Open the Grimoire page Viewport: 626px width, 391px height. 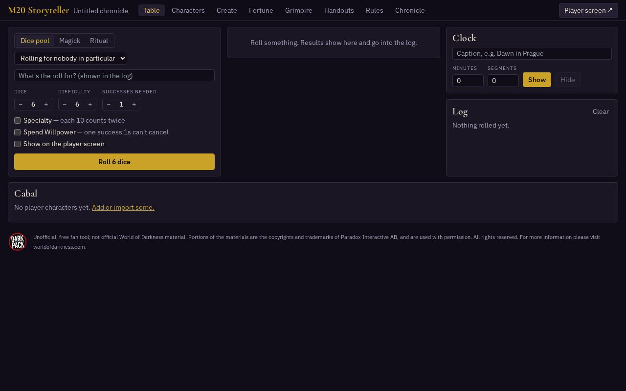tap(299, 10)
